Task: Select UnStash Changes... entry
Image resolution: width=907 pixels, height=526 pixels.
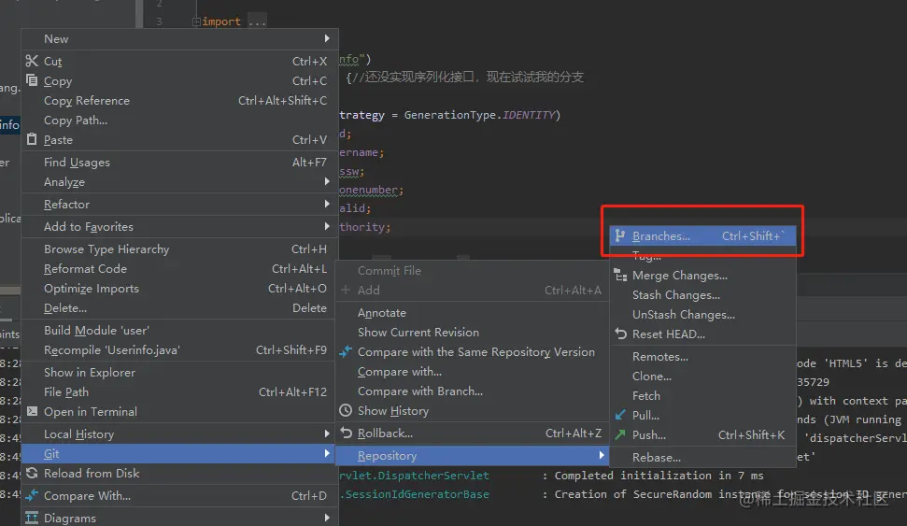Action: pos(702,315)
